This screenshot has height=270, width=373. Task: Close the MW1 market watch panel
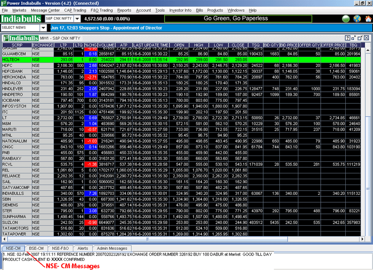click(x=367, y=38)
